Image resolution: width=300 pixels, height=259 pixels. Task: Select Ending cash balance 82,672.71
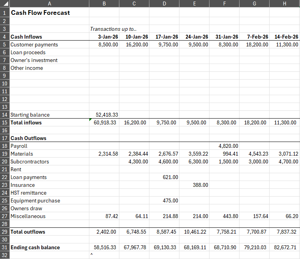click(284, 247)
